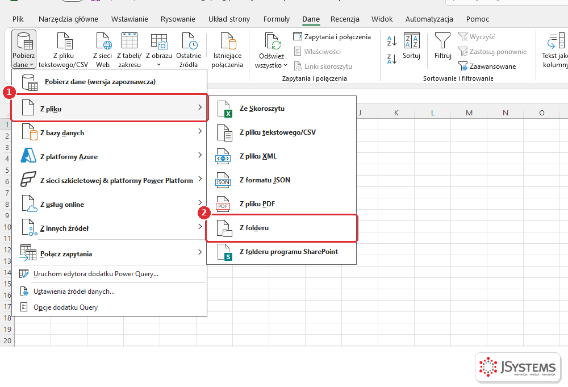Open Ustawienia źródeł danych

pyautogui.click(x=110, y=292)
